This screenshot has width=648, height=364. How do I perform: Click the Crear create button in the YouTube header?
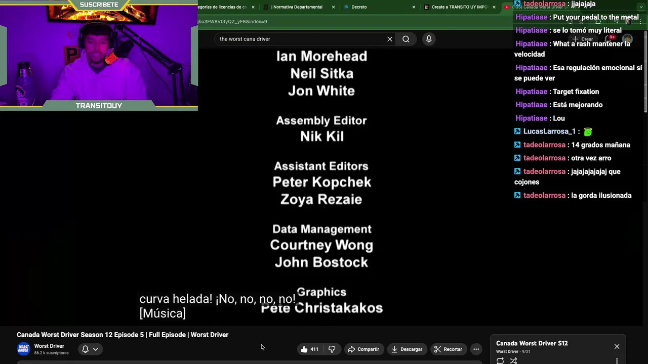coord(583,39)
